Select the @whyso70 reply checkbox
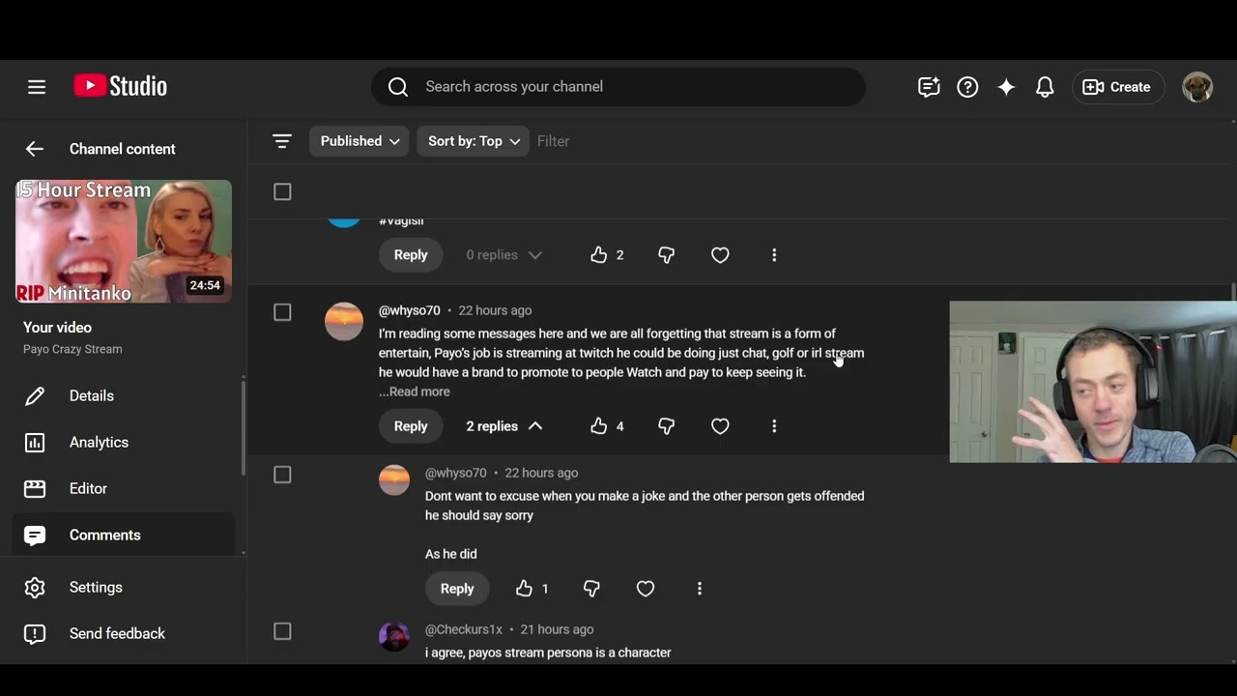Screen dimensions: 1237x696 (282, 475)
